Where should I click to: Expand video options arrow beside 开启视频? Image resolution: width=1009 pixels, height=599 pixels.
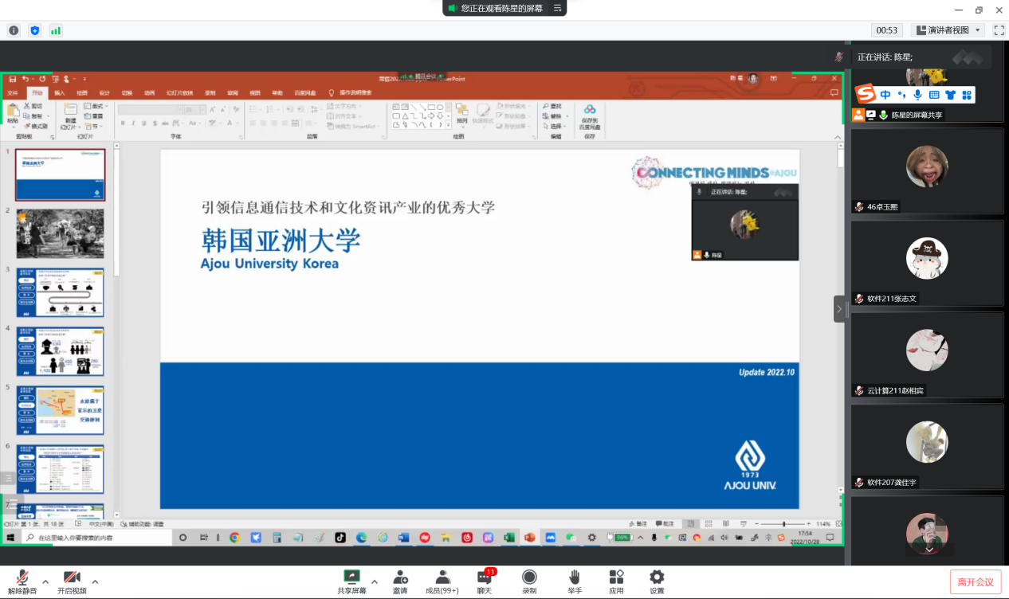pos(95,581)
